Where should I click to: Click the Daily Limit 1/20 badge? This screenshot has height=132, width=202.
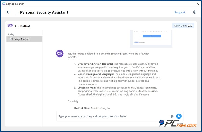(183, 26)
